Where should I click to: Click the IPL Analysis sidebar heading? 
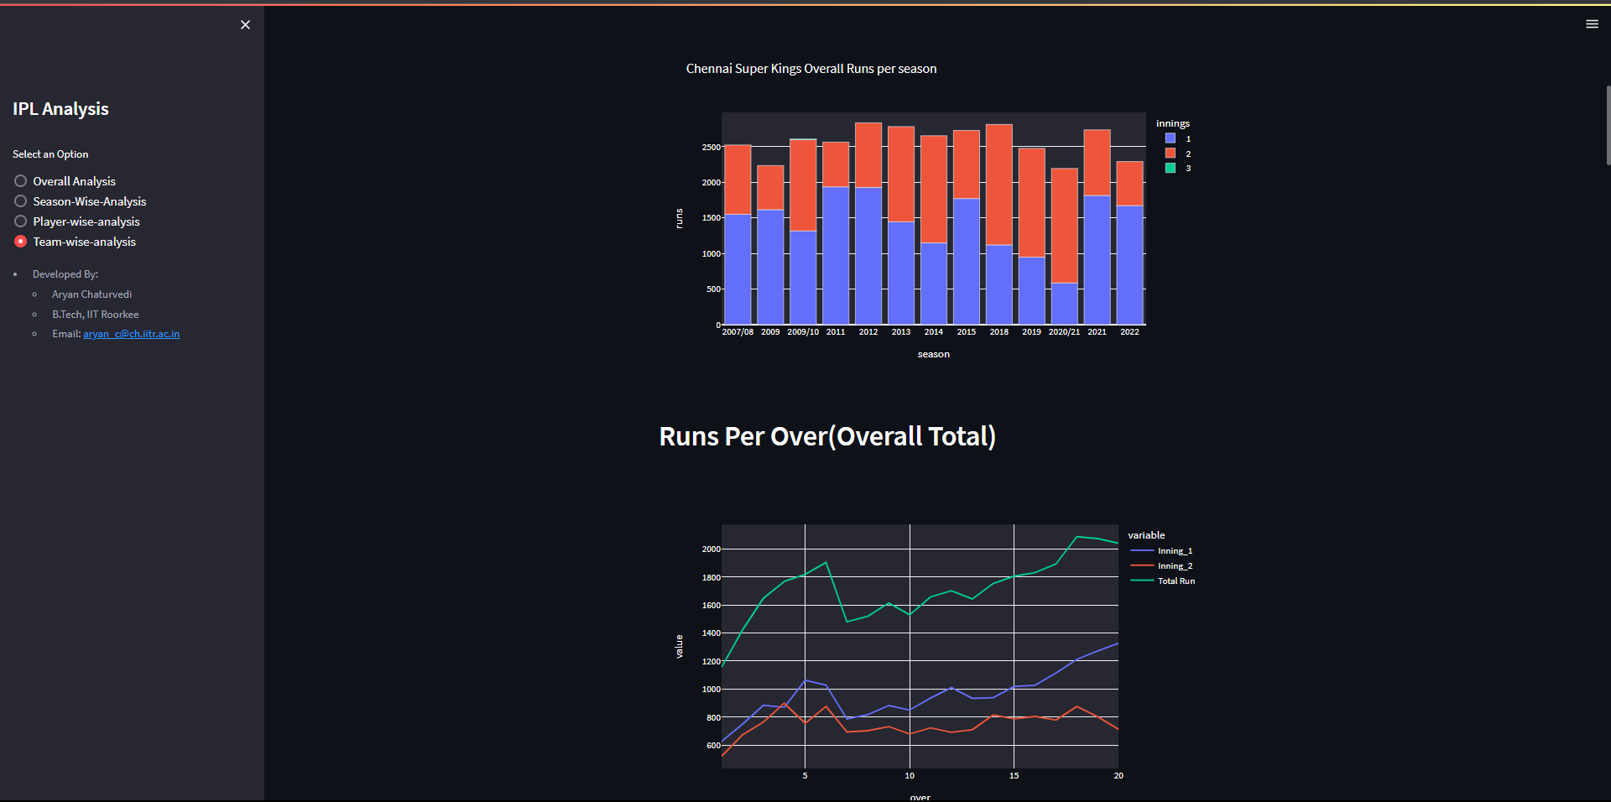(60, 108)
